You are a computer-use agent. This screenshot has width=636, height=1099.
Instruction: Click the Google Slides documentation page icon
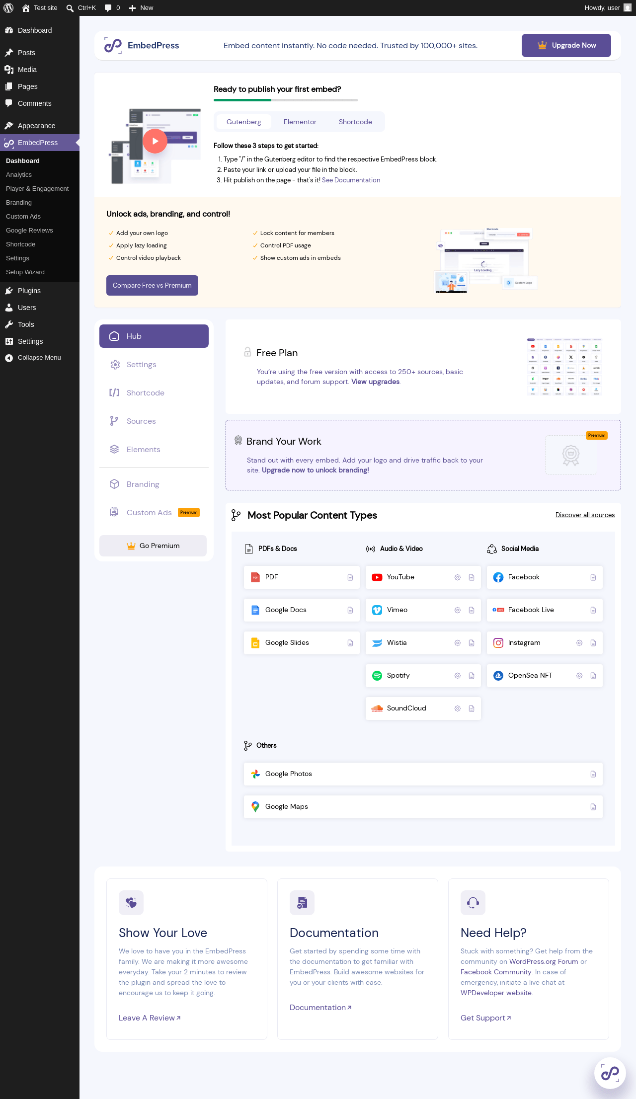point(350,643)
